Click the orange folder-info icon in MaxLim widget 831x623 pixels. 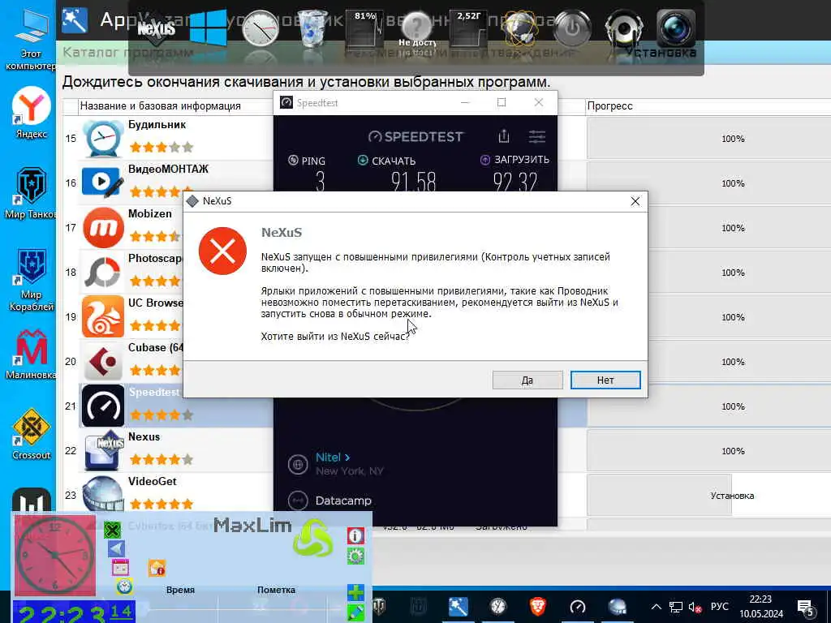coord(157,568)
